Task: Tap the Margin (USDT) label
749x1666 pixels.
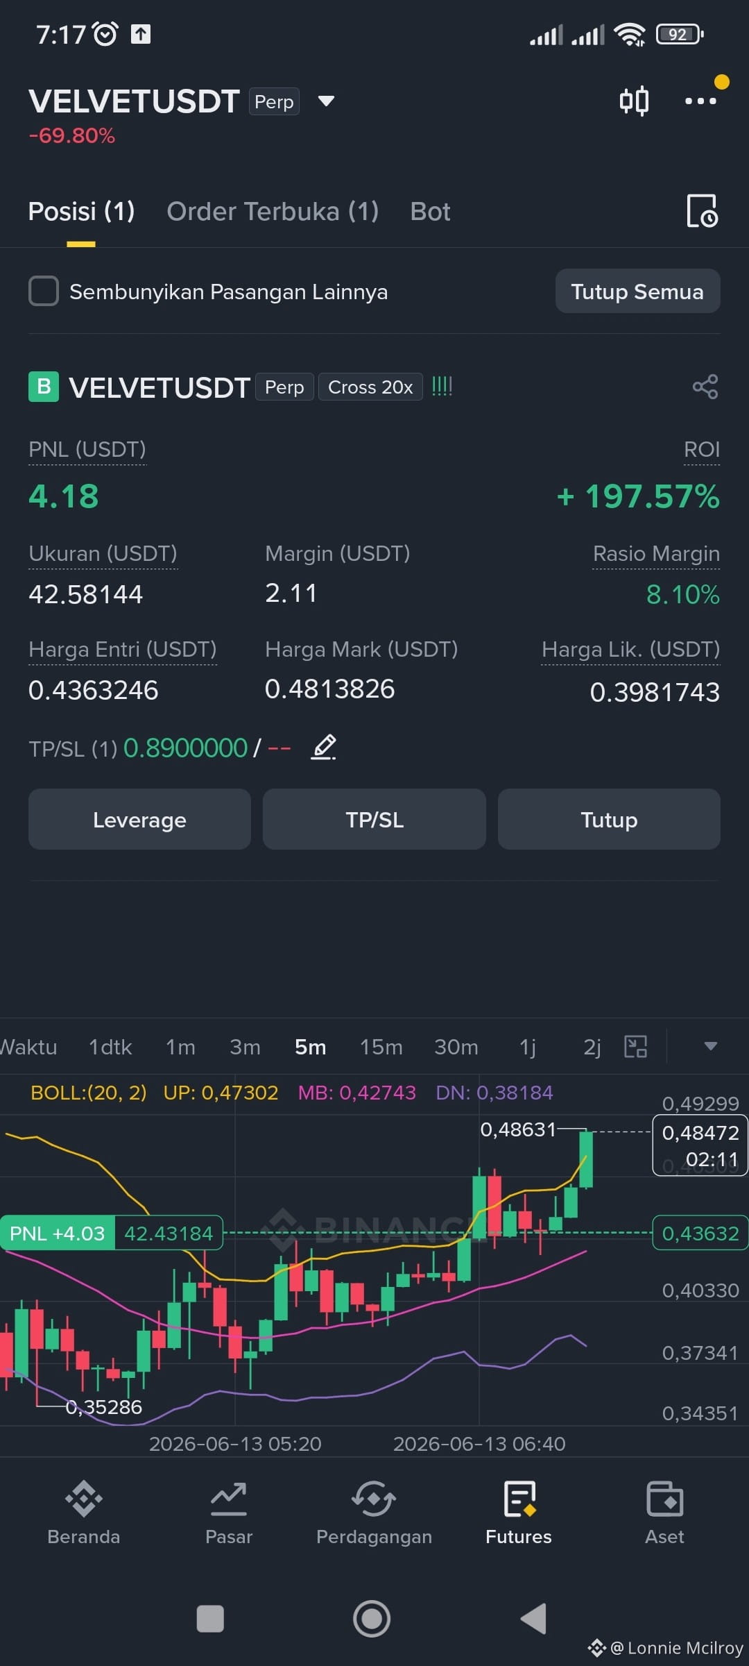Action: pos(337,554)
